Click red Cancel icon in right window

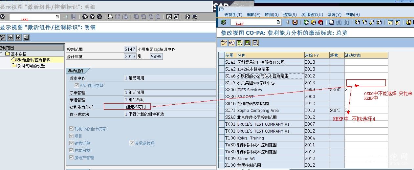point(320,22)
